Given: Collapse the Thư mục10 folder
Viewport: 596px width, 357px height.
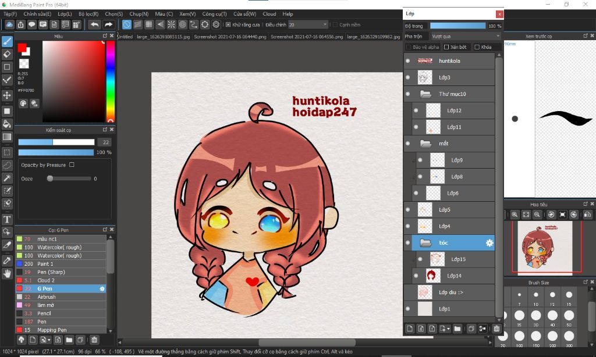Looking at the screenshot, I should (425, 94).
